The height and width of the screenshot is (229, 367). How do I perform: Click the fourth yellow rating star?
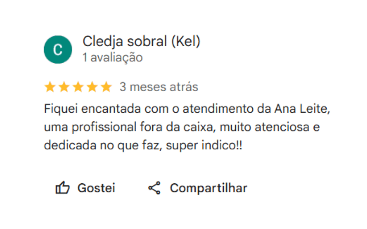click(92, 87)
